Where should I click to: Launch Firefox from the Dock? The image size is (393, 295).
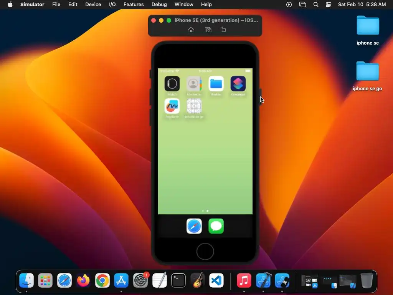point(83,280)
